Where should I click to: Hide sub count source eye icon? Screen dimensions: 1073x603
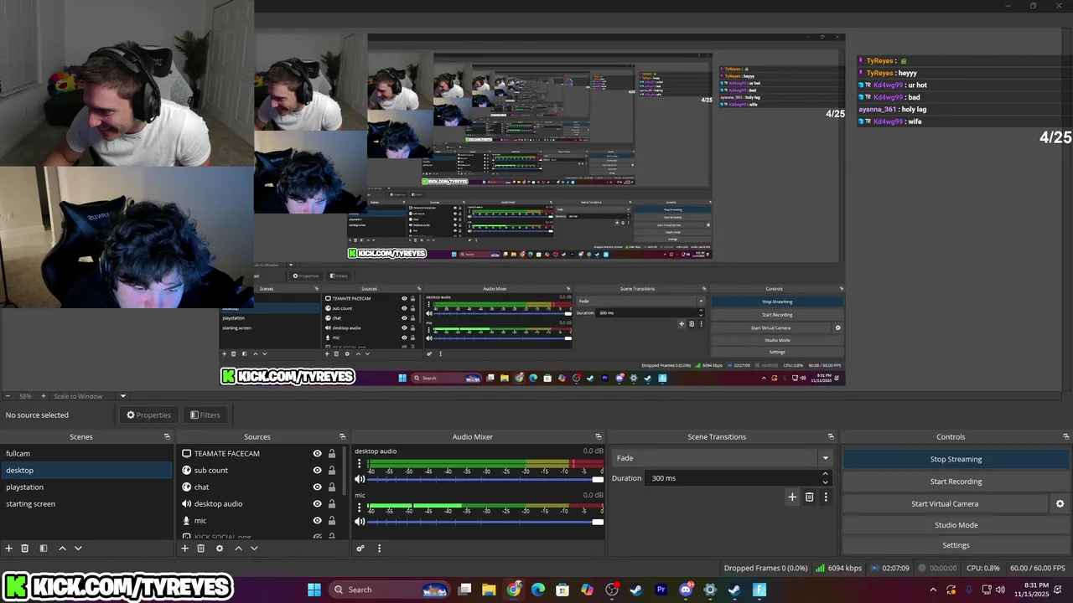tap(317, 470)
